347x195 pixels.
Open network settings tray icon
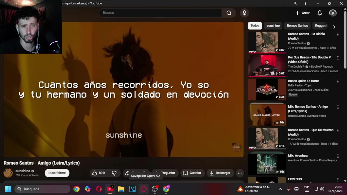(x=316, y=189)
